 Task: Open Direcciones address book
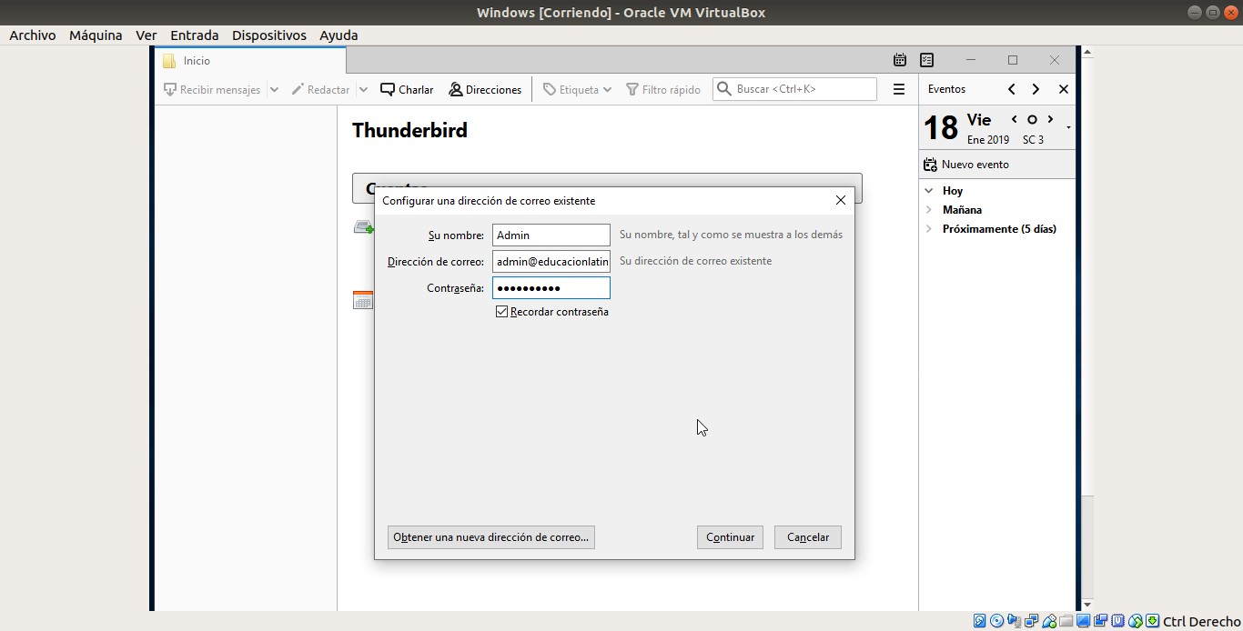[485, 89]
